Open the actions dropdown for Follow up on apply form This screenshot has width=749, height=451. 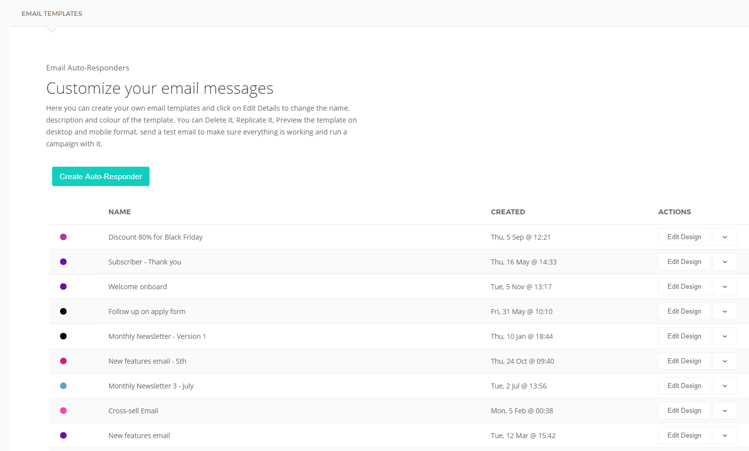pyautogui.click(x=725, y=311)
